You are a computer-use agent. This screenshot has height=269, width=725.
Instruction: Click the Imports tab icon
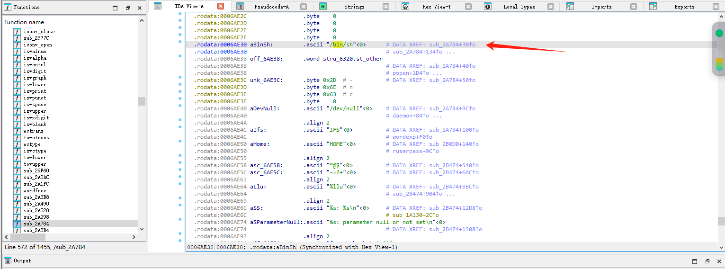tap(570, 7)
